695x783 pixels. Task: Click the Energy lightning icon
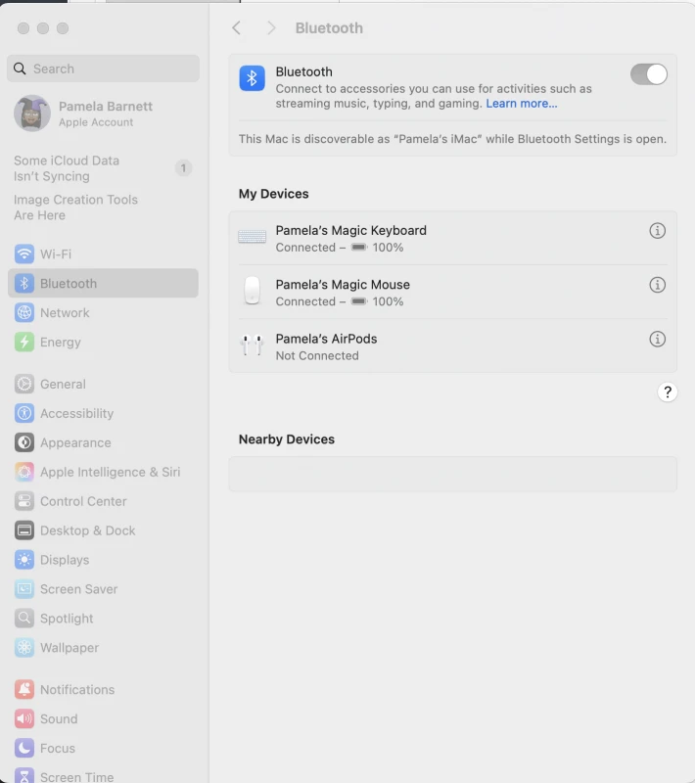click(23, 342)
